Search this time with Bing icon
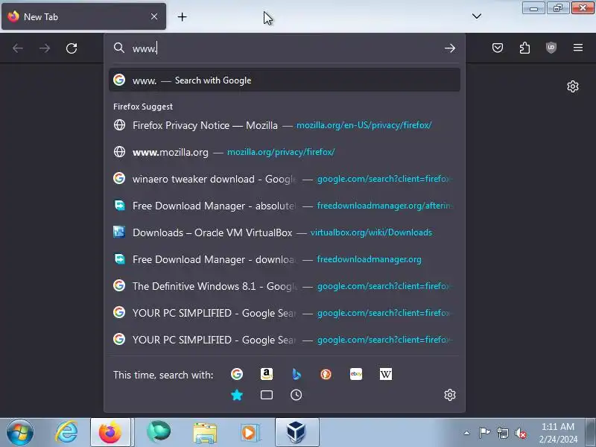The image size is (596, 447). click(297, 374)
